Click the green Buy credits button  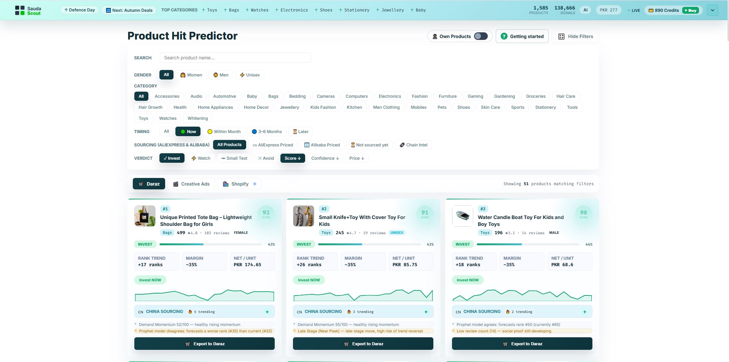pyautogui.click(x=690, y=10)
